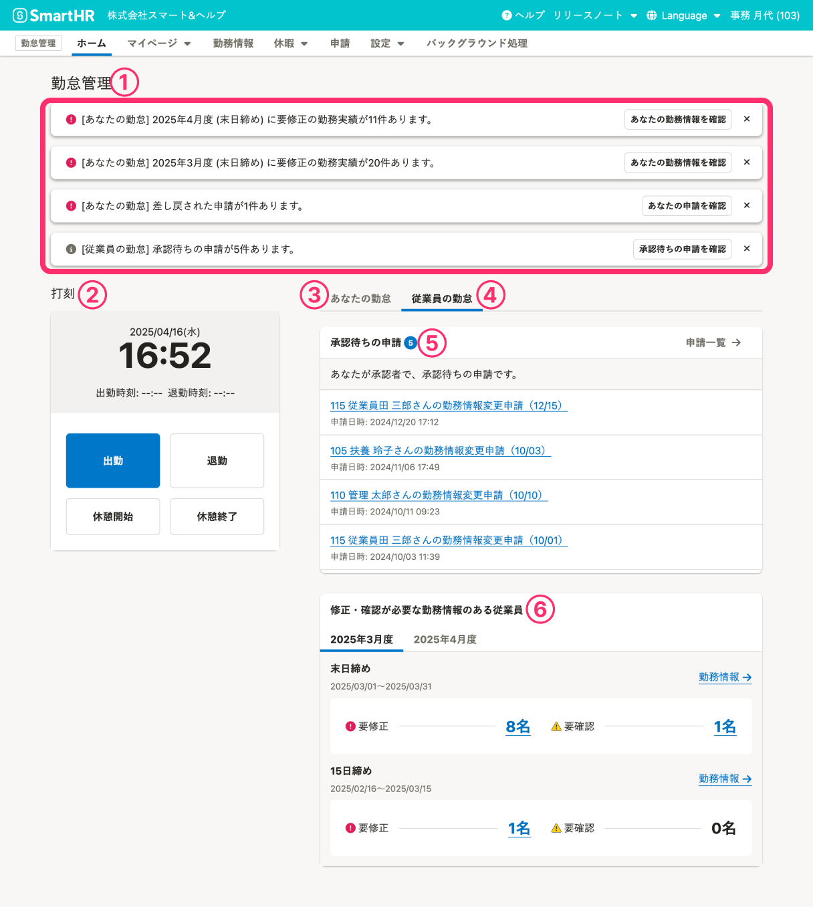The width and height of the screenshot is (813, 907).
Task: Dismiss the returned application notification
Action: [747, 205]
